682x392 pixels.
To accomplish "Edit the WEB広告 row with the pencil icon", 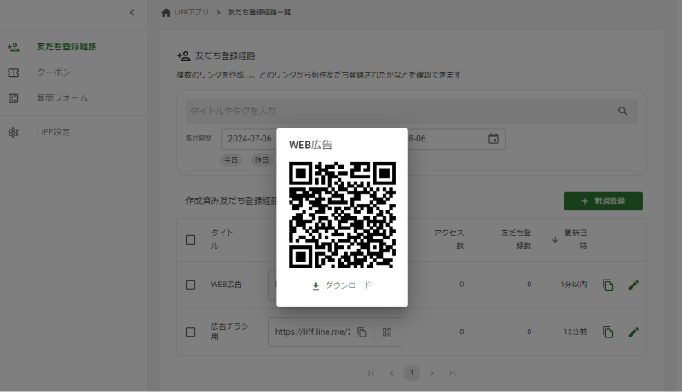I will pos(633,285).
